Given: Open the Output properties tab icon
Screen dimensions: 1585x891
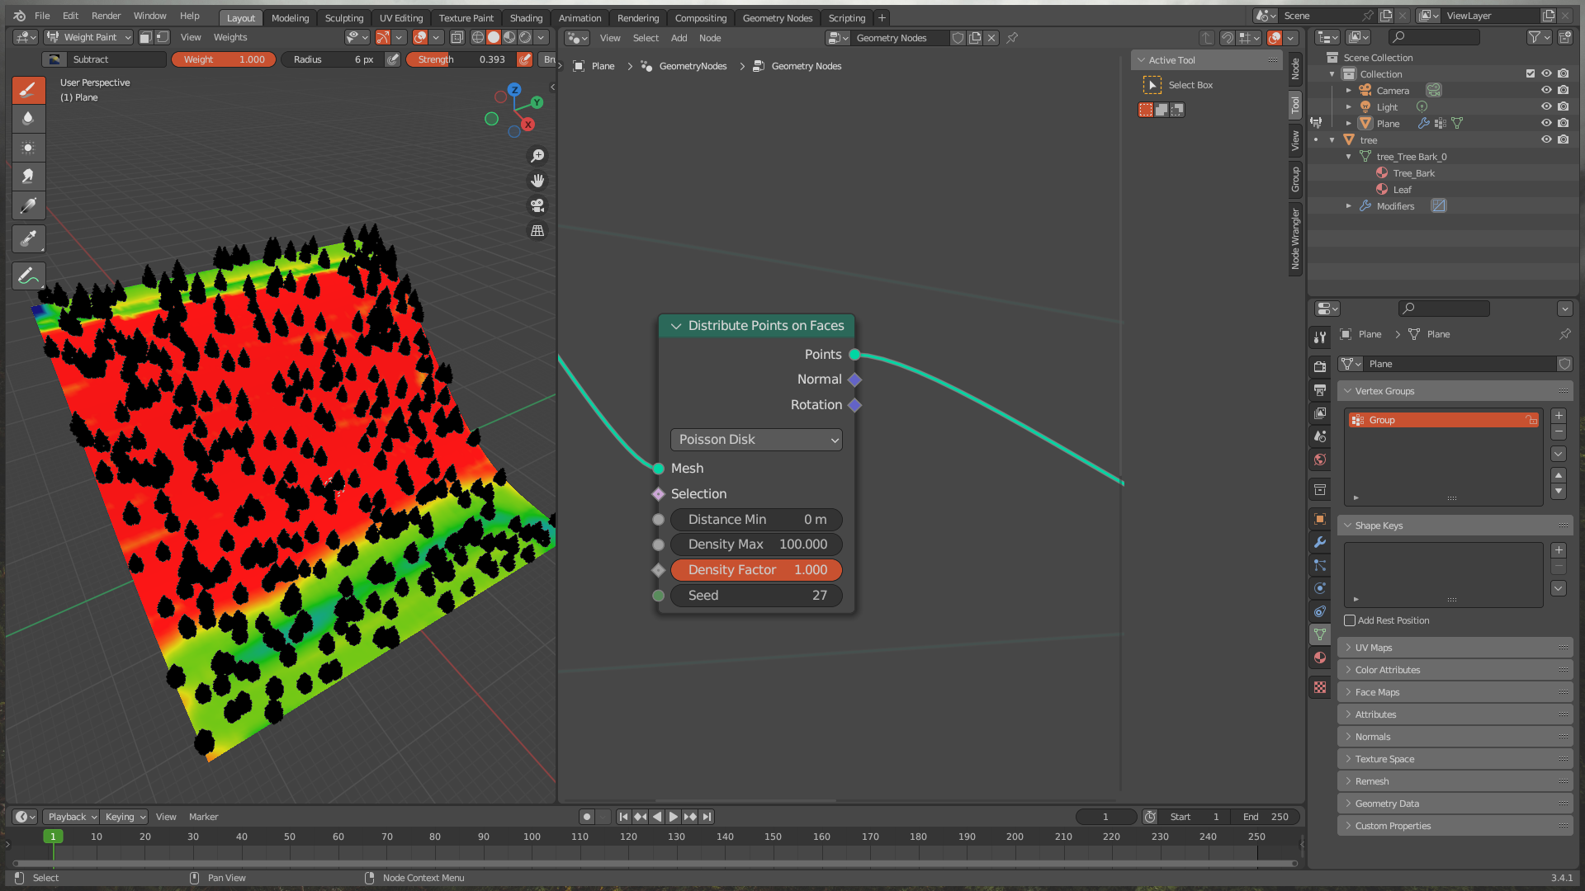Looking at the screenshot, I should point(1320,389).
